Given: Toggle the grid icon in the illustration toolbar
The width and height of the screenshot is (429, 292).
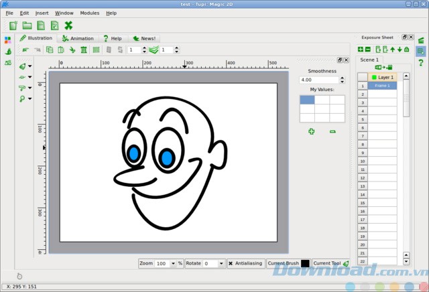Looking at the screenshot, I should [96, 50].
